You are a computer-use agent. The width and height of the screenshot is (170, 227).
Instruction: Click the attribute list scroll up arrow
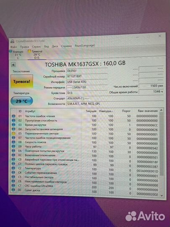tap(161, 110)
